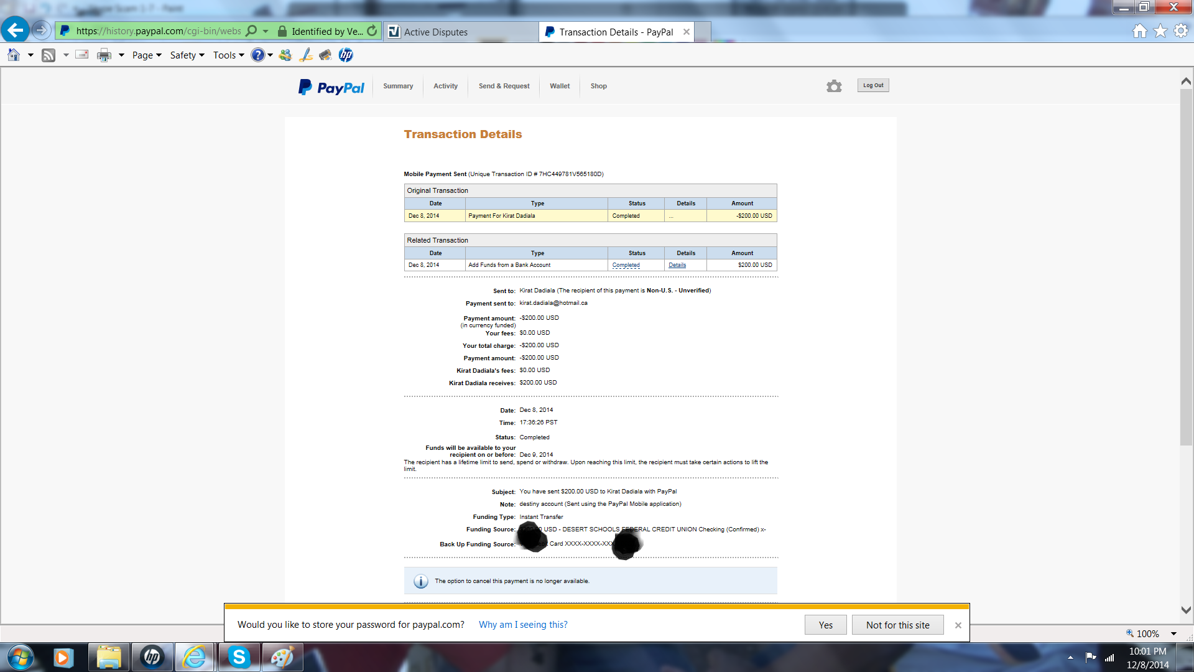Open the Summary page in PayPal
1194x672 pixels.
(398, 86)
